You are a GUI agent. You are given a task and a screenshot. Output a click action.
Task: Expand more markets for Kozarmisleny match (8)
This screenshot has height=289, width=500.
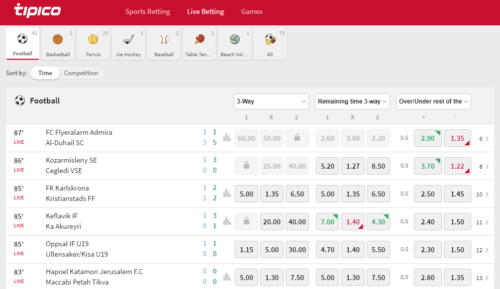tap(484, 167)
